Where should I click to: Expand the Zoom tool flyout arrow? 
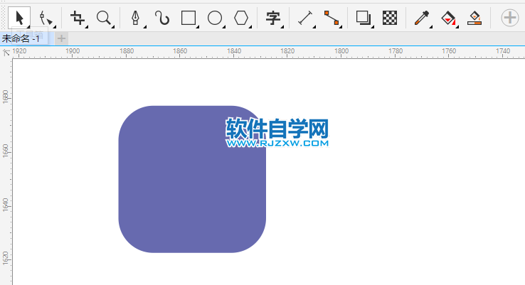113,26
